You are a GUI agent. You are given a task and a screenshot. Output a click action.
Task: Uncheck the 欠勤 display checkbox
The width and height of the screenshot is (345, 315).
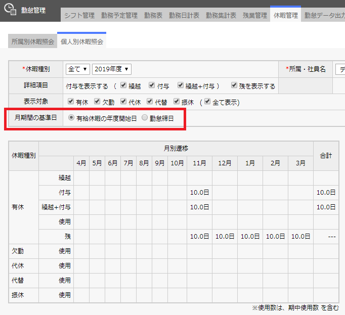[x=98, y=102]
